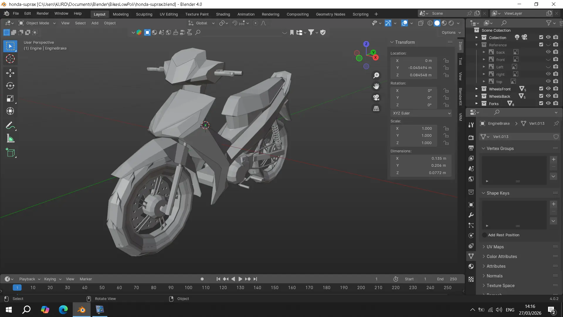This screenshot has height=317, width=563.
Task: Toggle visibility of Forks collection
Action: pos(548,103)
